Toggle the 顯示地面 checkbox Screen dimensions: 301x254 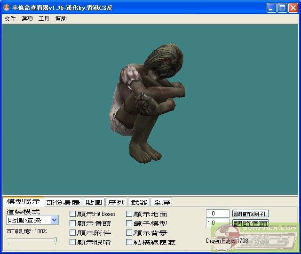129,214
